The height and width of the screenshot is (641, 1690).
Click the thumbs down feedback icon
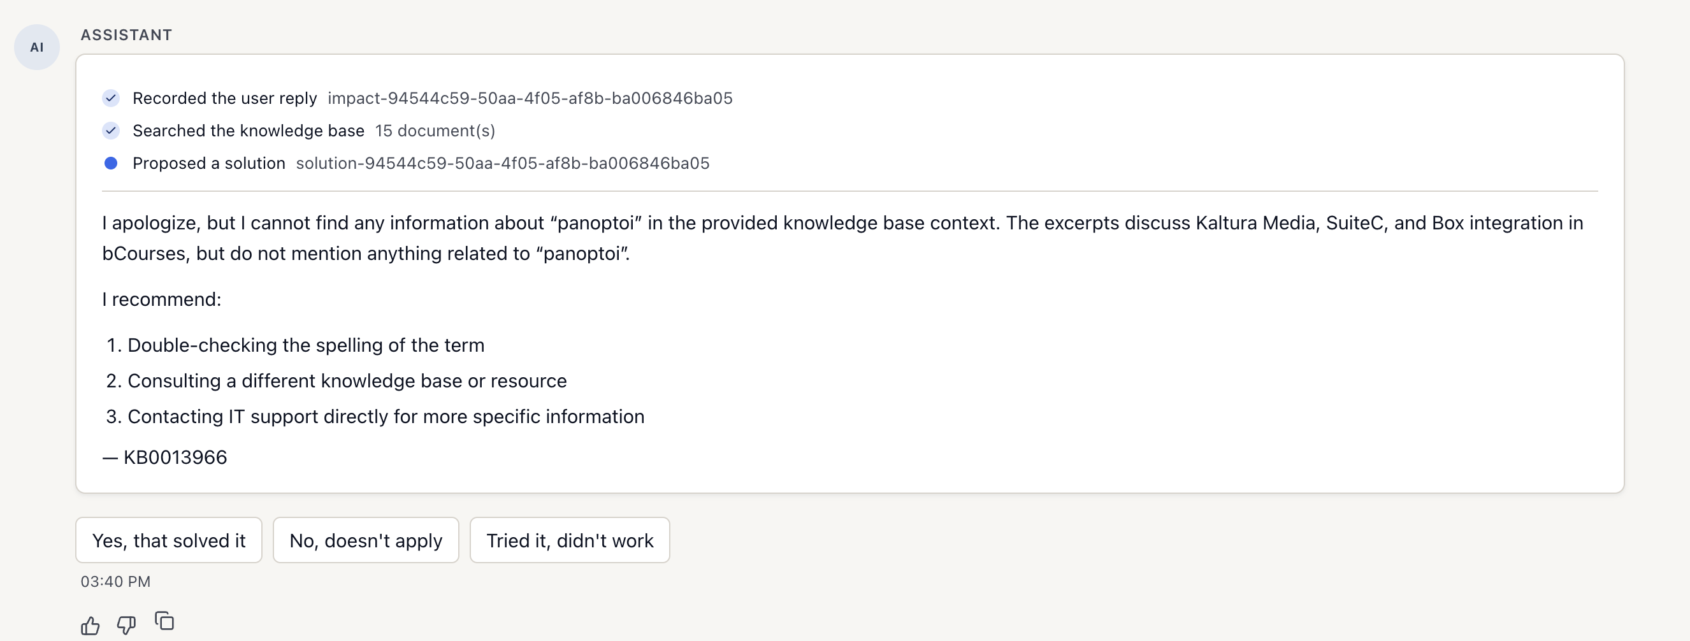[127, 625]
